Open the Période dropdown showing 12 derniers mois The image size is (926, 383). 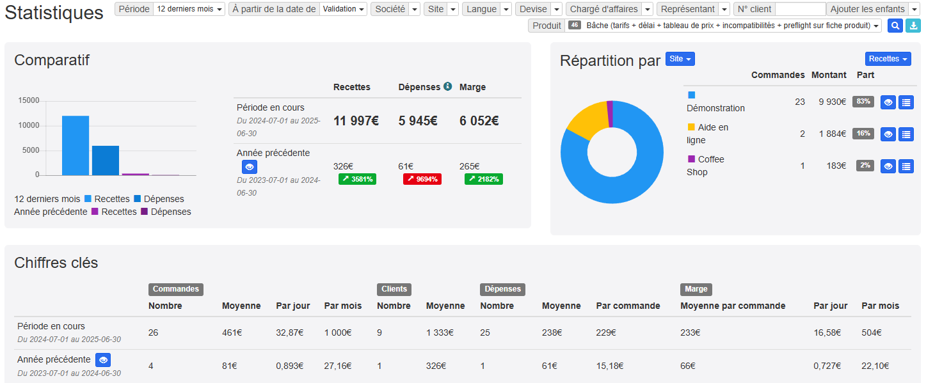click(x=189, y=9)
